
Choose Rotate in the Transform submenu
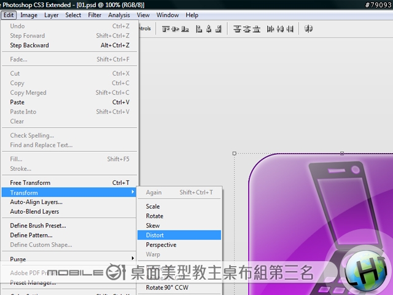coord(179,216)
